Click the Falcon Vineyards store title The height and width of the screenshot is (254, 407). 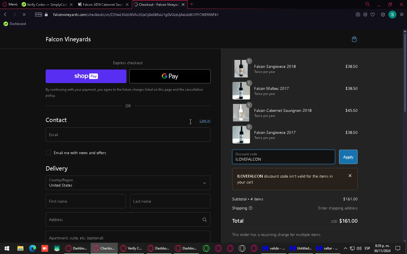[x=68, y=39]
